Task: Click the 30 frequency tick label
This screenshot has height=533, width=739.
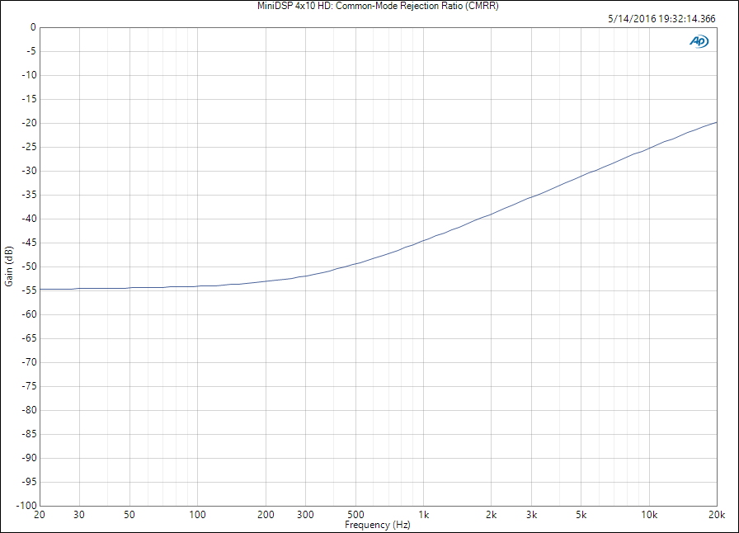Action: [x=79, y=515]
